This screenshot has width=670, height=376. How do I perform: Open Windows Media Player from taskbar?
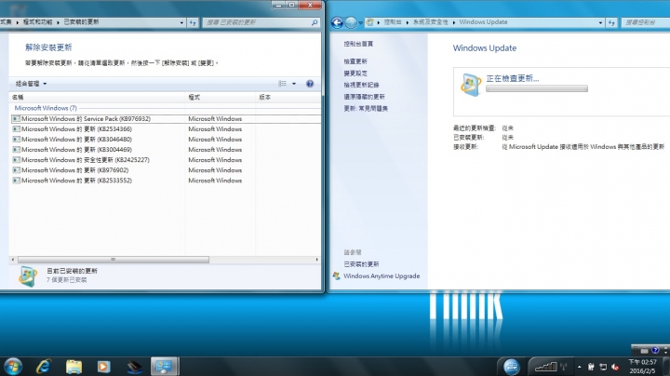click(x=103, y=367)
